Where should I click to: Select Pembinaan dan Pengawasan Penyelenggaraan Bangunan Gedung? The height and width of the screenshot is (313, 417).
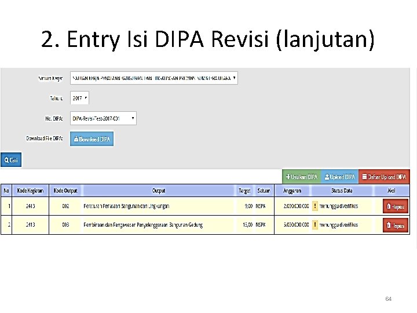click(x=143, y=225)
